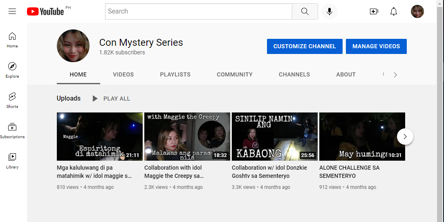
Task: Open the Maggie the Creepy thumbnail
Action: pos(187,137)
